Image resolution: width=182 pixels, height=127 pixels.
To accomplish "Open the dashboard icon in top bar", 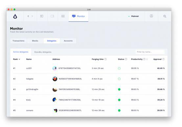I will (42, 16).
